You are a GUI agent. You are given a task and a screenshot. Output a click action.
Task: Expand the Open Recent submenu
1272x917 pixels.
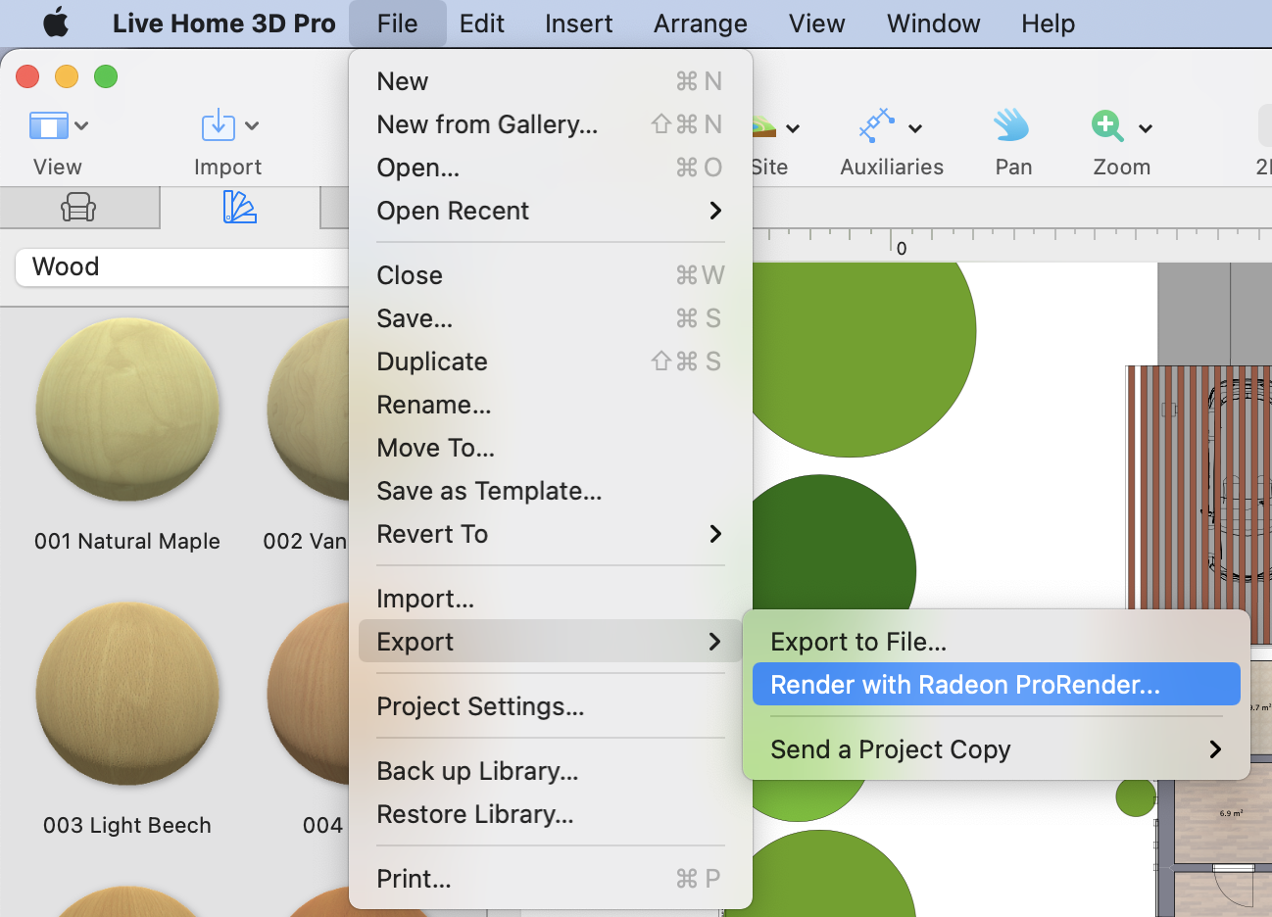[x=453, y=211]
